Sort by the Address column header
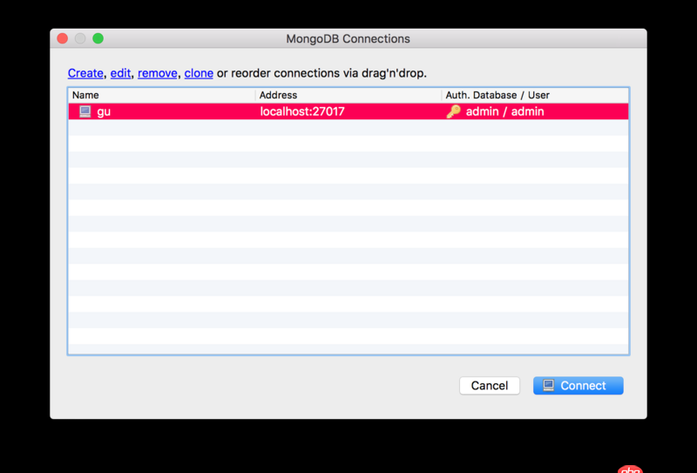697x473 pixels. tap(348, 95)
